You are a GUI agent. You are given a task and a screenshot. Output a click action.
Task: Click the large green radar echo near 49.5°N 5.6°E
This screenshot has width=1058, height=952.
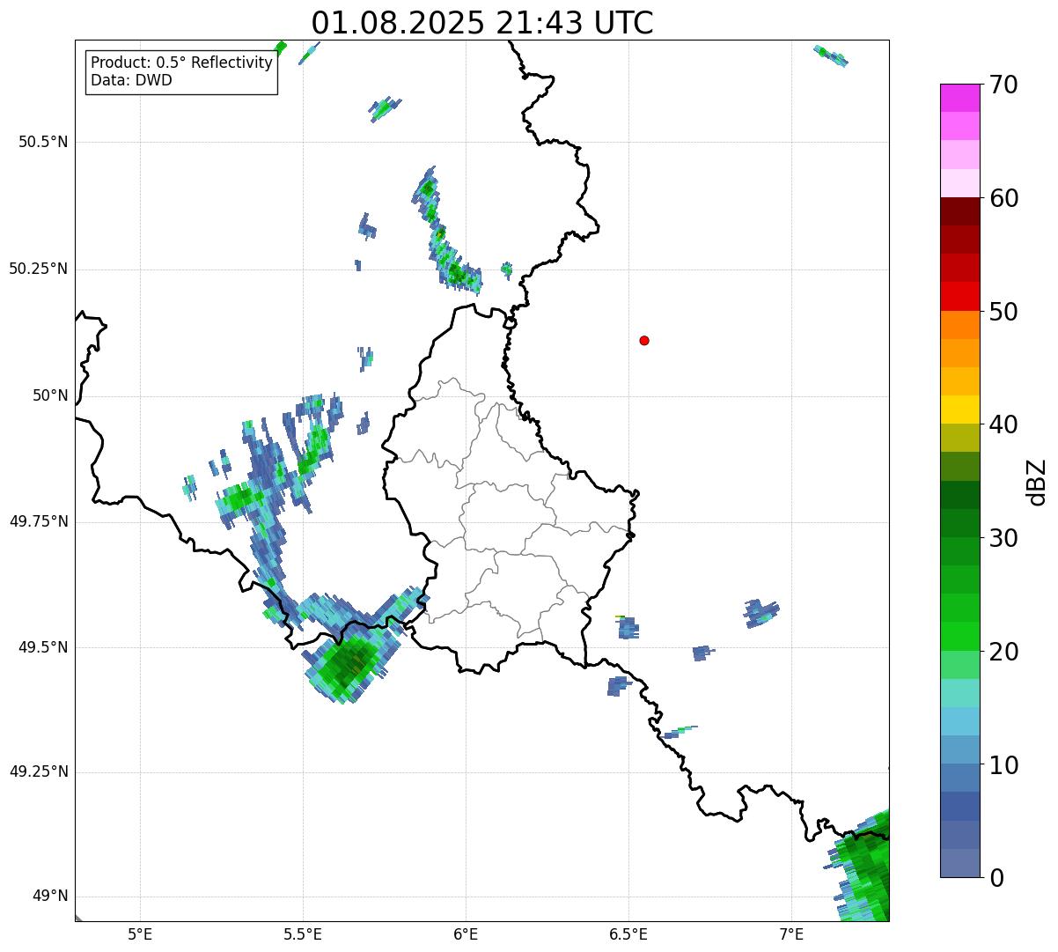tap(351, 662)
